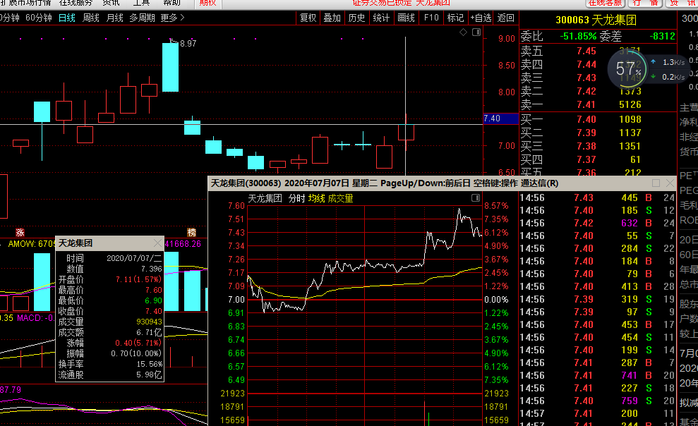This screenshot has height=426, width=698.
Task: Click the diamond marker icon above the K-line chart
Action: pyautogui.click(x=464, y=32)
